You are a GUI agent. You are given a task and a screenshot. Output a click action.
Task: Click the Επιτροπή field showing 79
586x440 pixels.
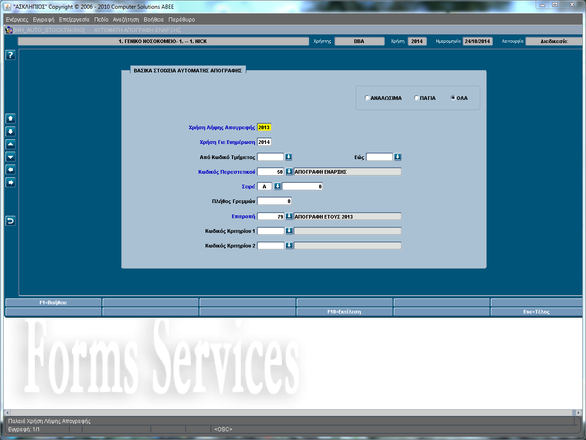point(271,216)
